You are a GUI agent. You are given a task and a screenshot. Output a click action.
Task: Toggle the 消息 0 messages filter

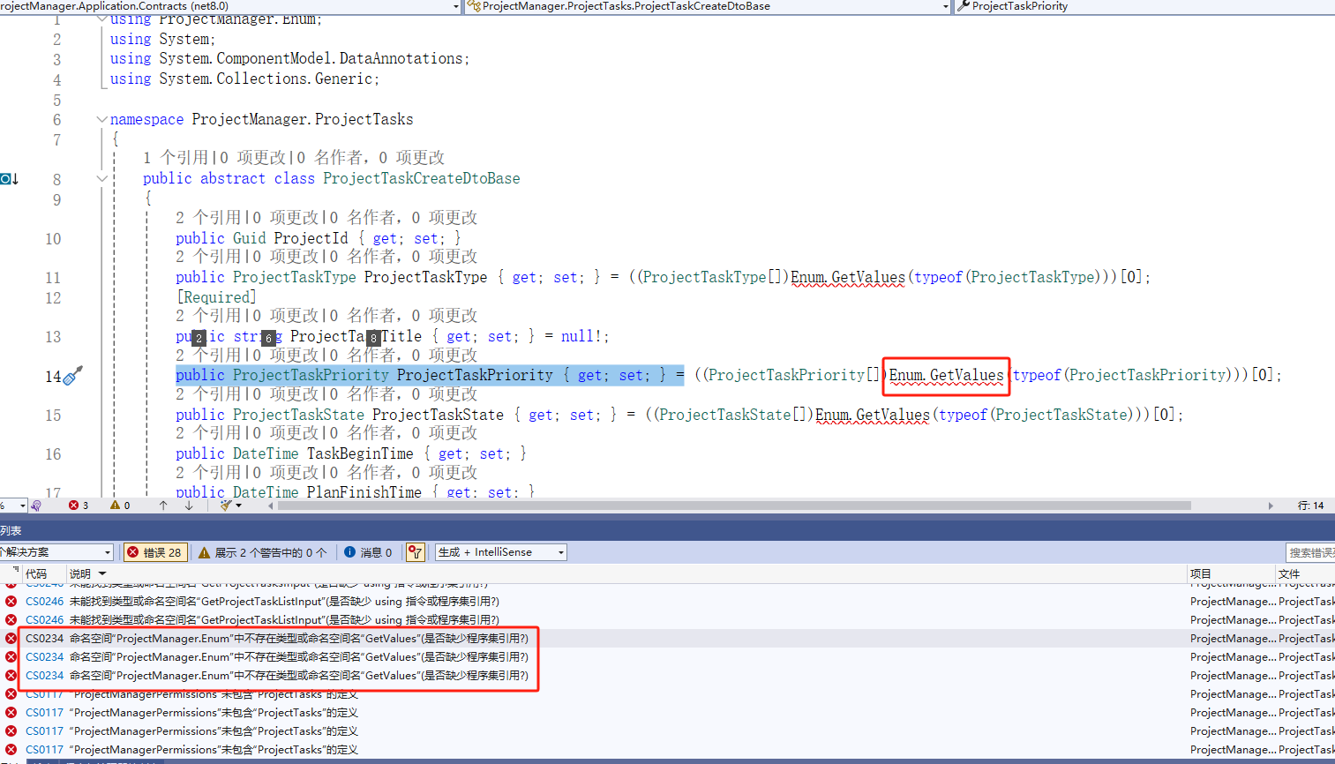pos(368,552)
